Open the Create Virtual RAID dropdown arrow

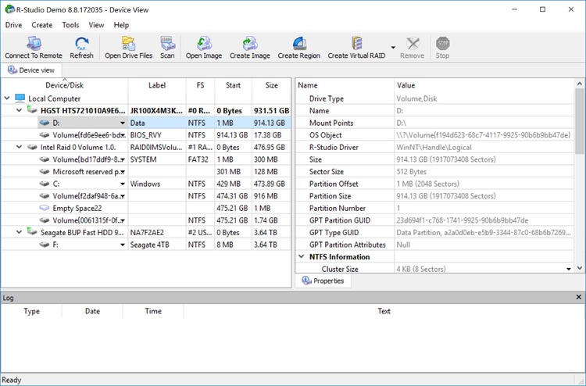(x=393, y=48)
